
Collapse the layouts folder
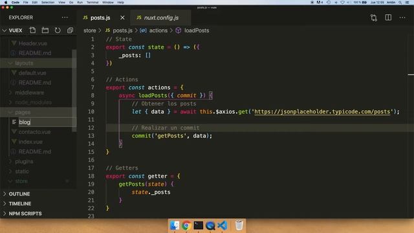point(10,63)
